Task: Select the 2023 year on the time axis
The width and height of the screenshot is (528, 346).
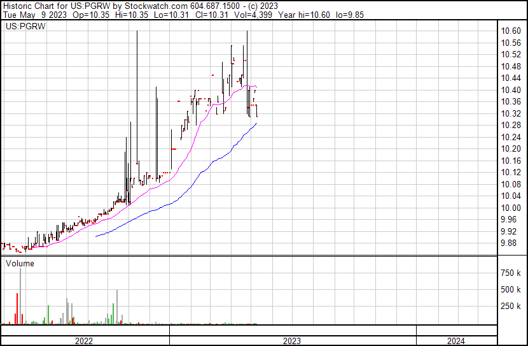Action: pos(293,341)
